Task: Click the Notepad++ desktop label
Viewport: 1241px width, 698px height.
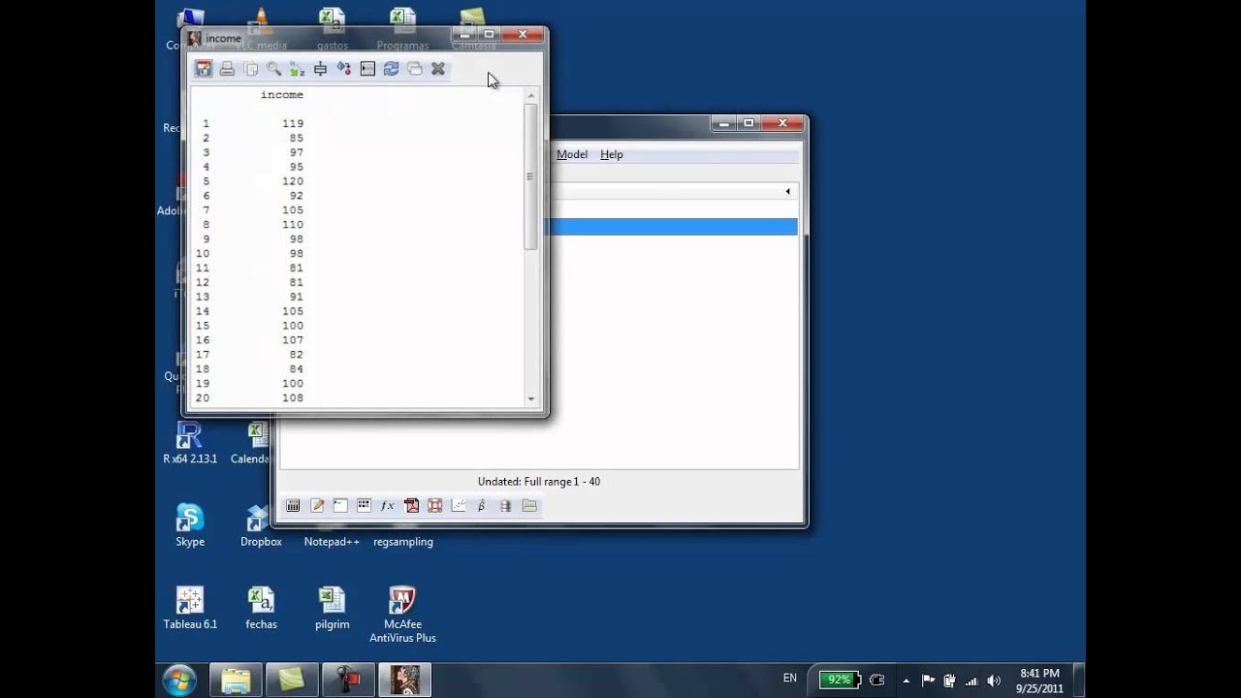Action: point(332,542)
